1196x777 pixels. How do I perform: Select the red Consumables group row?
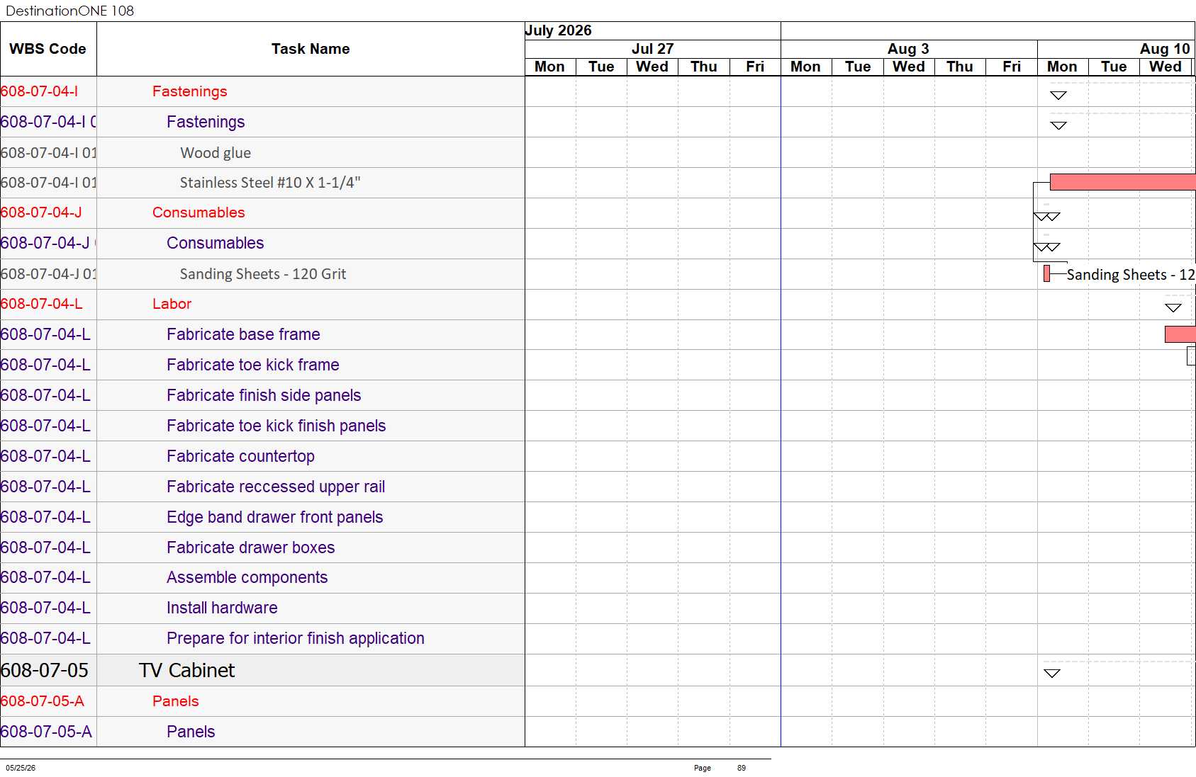coord(262,212)
